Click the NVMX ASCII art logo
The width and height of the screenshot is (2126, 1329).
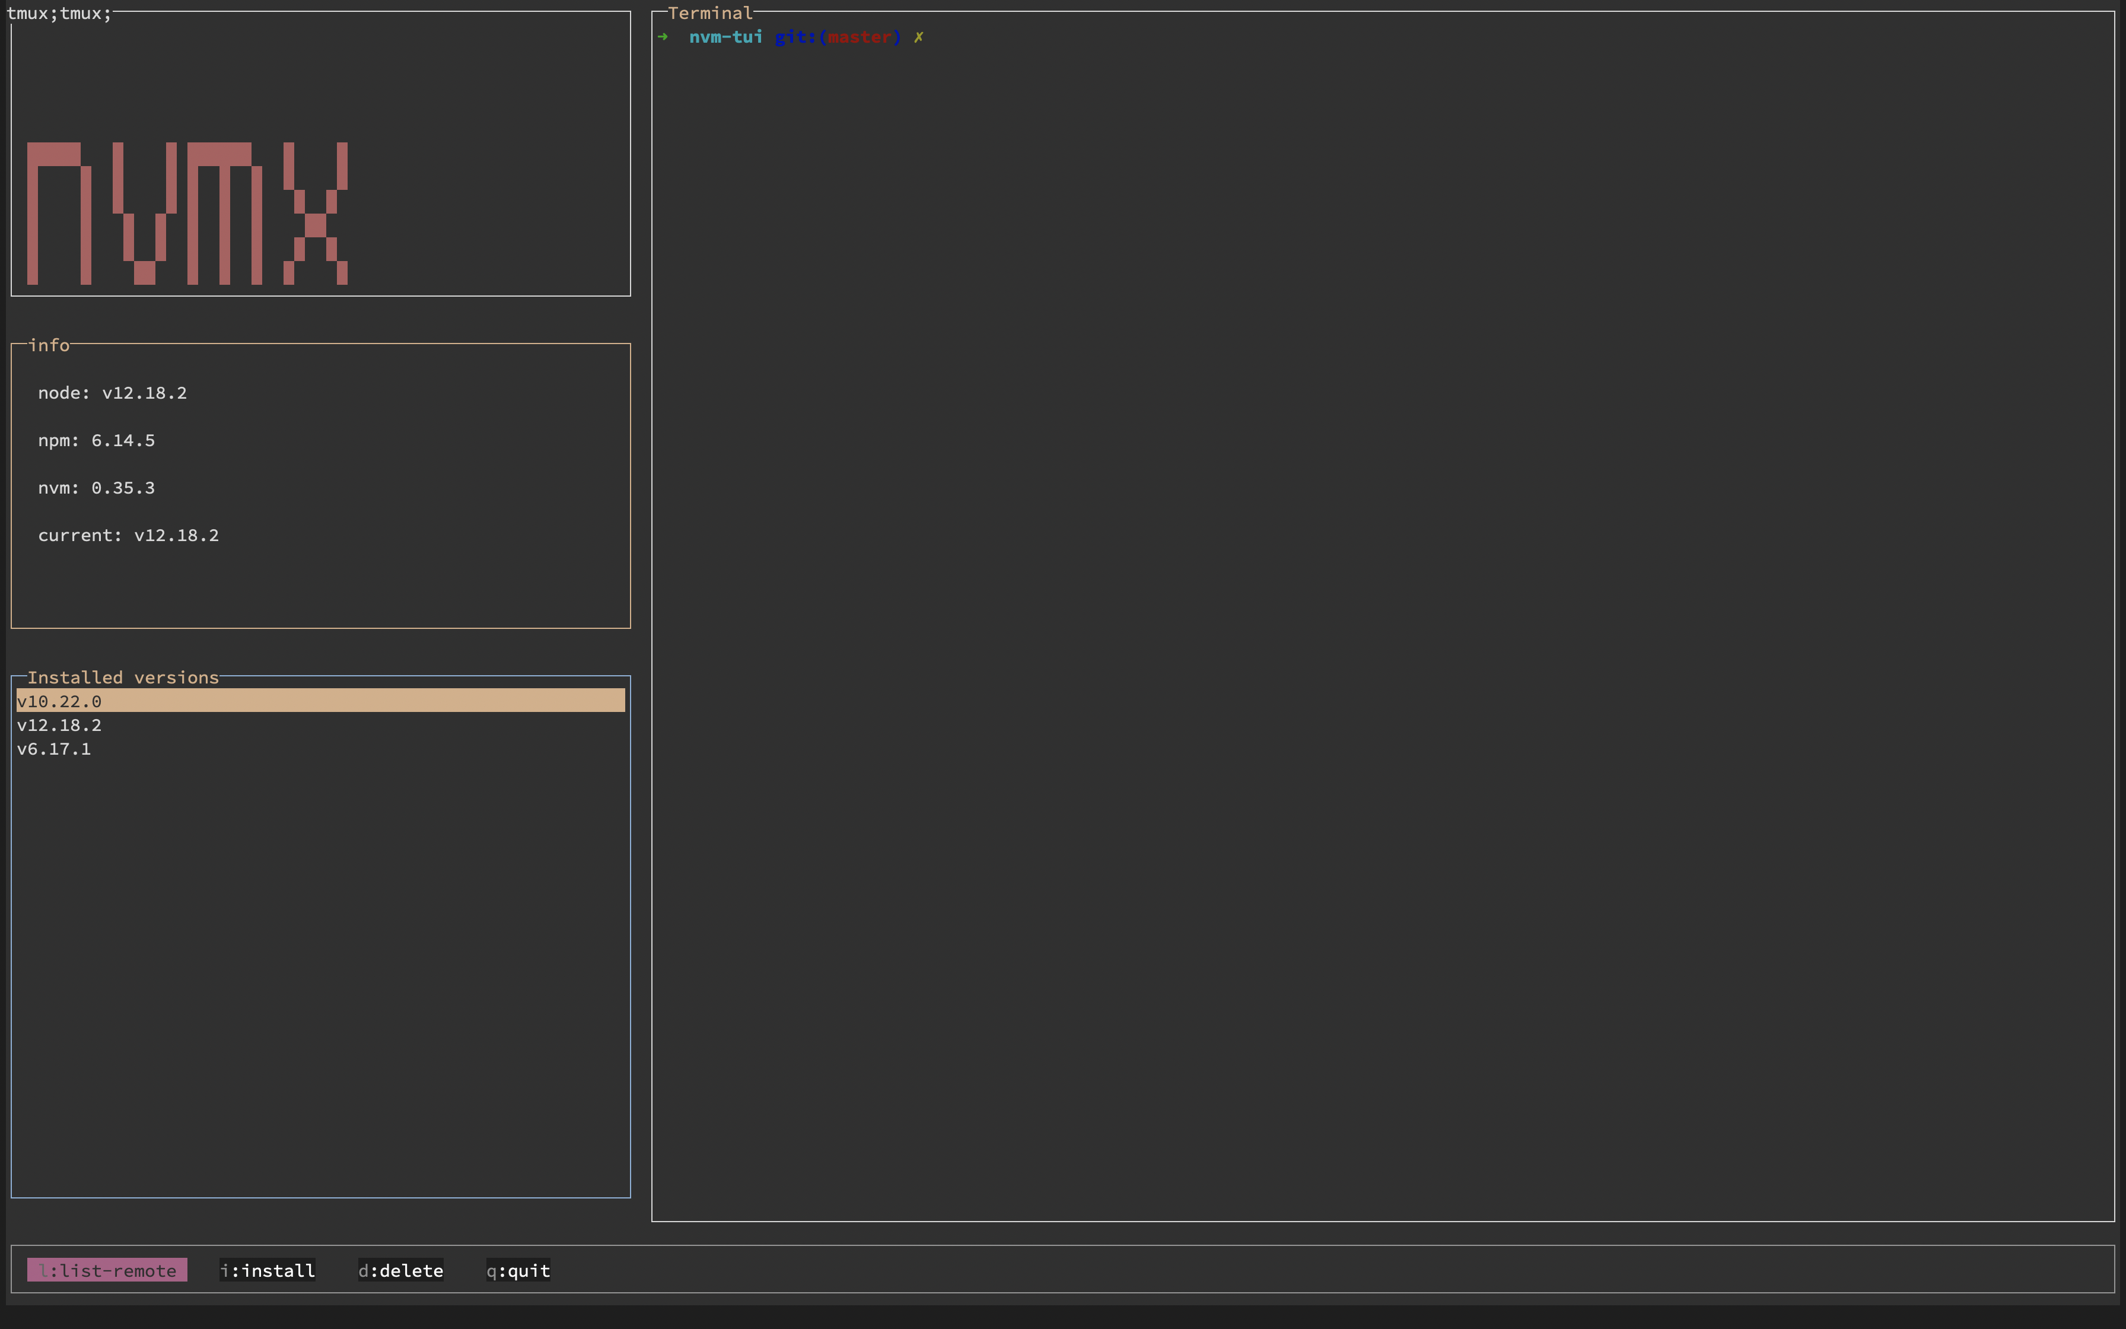pos(187,213)
